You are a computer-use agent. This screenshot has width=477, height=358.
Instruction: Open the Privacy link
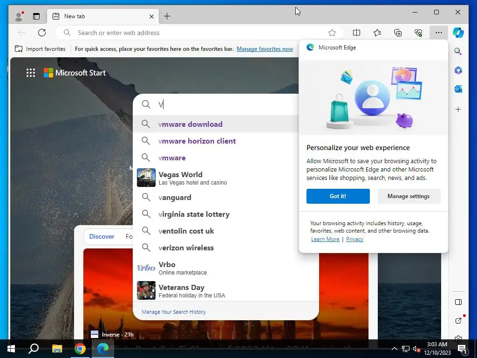[x=354, y=239]
